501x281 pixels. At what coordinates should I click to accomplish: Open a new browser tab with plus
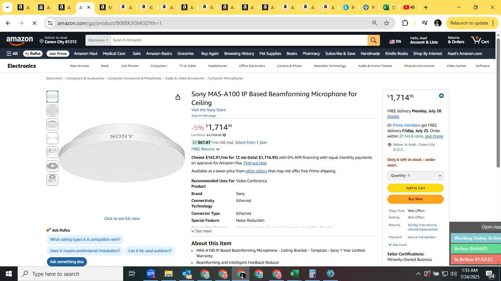click(x=425, y=7)
